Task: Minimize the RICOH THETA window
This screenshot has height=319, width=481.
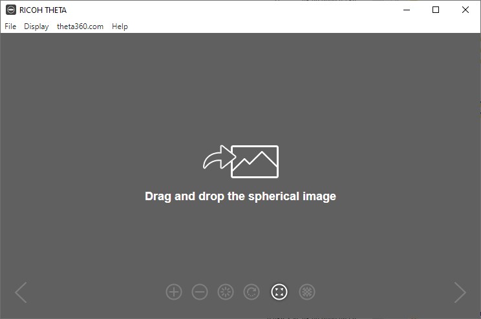Action: click(x=407, y=10)
